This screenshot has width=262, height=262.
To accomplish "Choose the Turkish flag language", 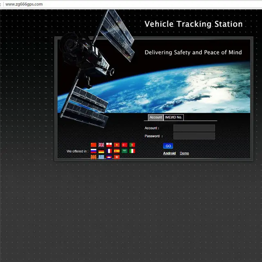I will (124, 145).
